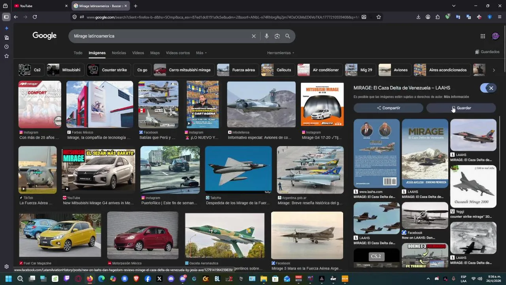This screenshot has height=285, width=506.
Task: List all open tabs dropdown
Action: [454, 6]
